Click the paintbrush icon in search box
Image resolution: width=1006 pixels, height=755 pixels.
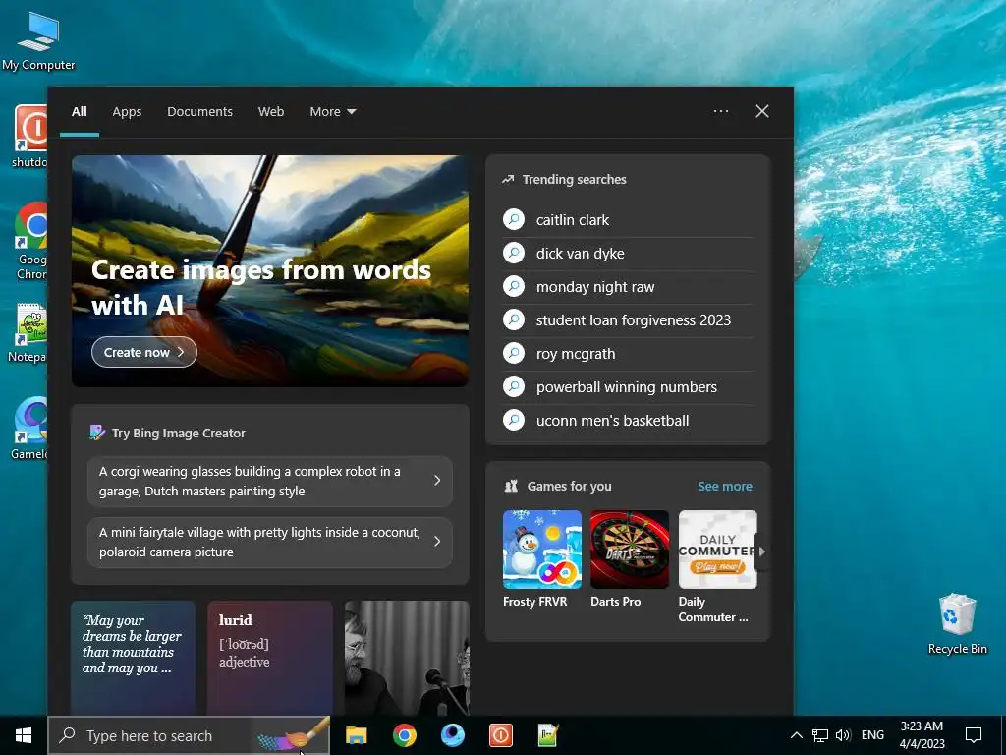293,735
